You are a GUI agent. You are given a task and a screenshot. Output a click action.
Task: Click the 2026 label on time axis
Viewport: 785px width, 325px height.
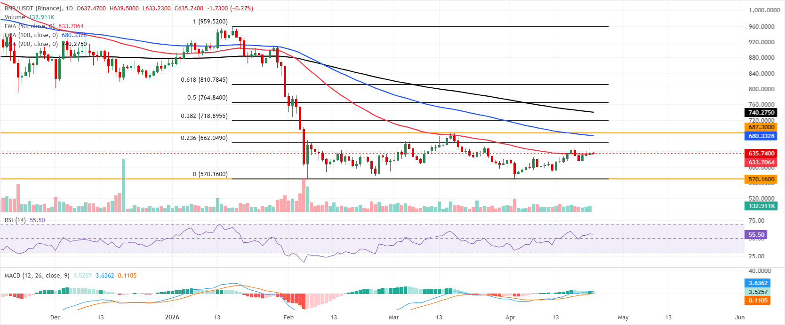(x=172, y=317)
